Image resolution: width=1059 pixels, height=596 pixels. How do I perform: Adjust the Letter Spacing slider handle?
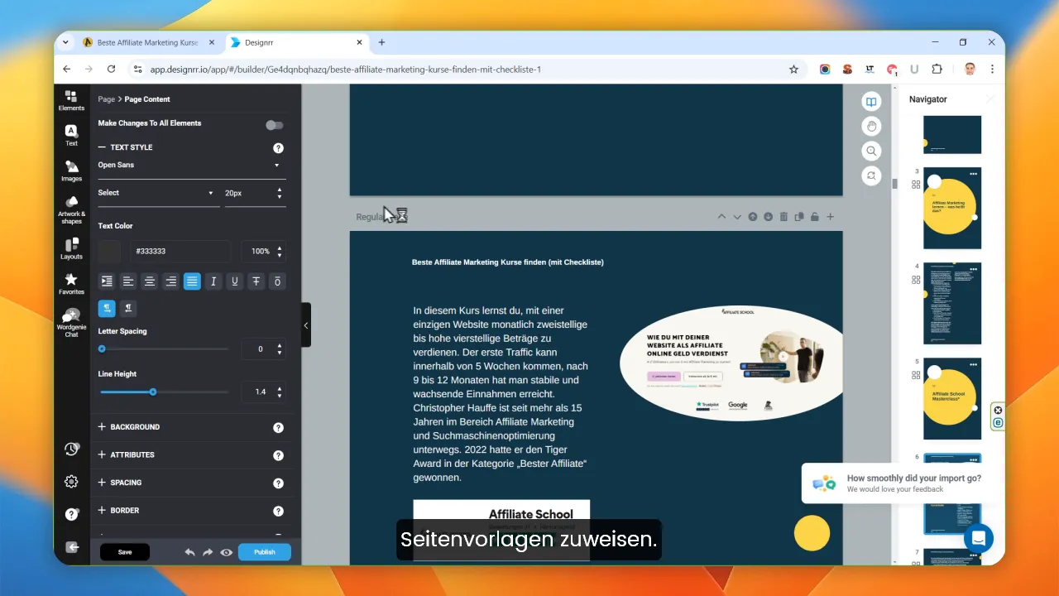102,349
